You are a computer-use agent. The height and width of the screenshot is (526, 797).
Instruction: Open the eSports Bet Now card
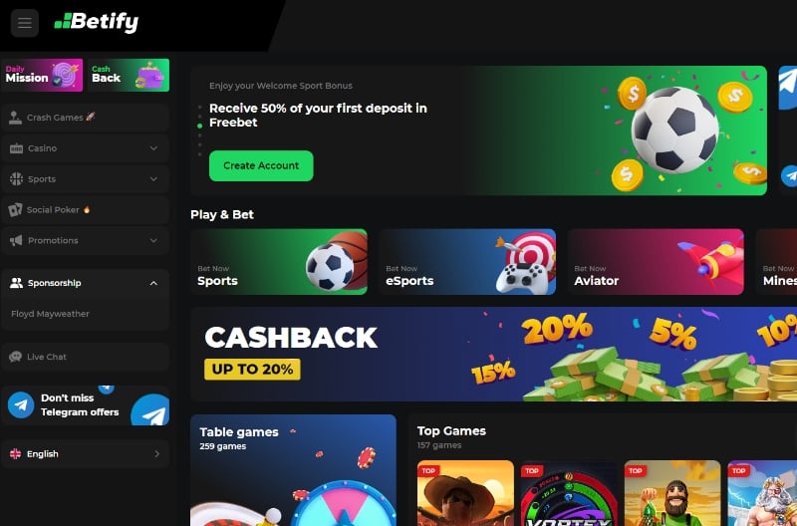(x=467, y=262)
